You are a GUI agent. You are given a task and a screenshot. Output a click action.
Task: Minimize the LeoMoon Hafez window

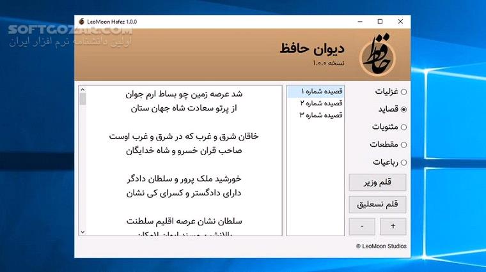point(360,22)
